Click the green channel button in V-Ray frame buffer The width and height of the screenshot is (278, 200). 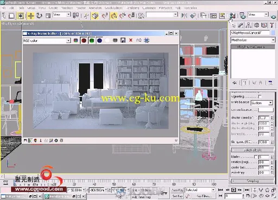point(92,41)
